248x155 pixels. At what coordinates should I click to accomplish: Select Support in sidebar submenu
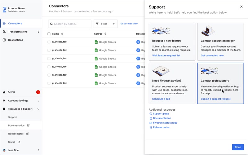click(x=12, y=117)
